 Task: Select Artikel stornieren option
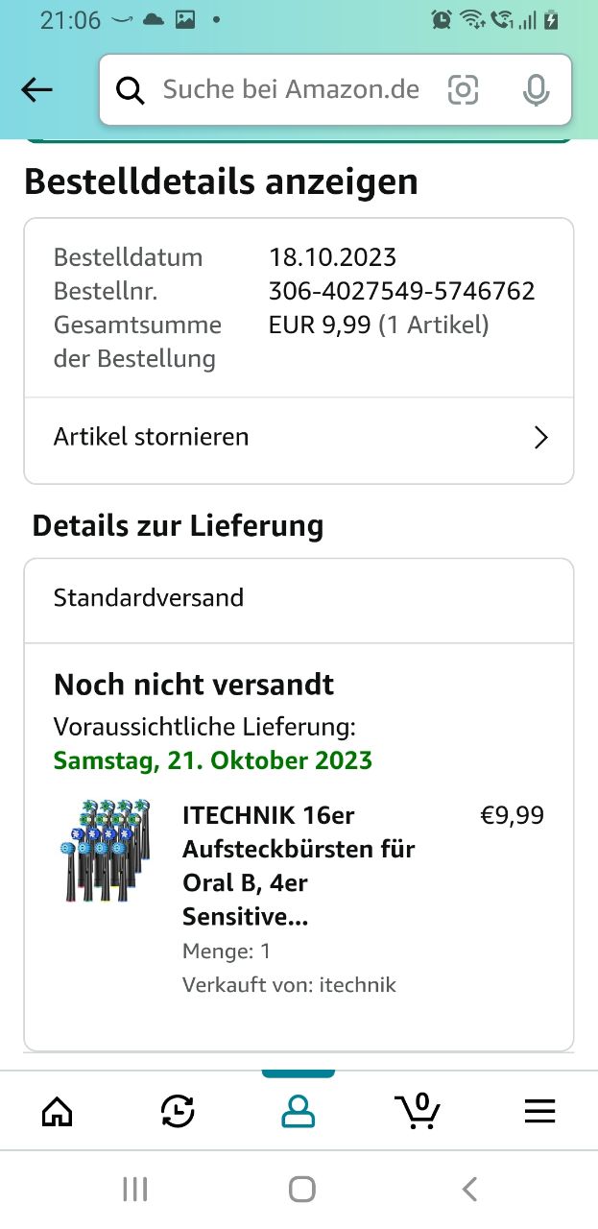(152, 437)
